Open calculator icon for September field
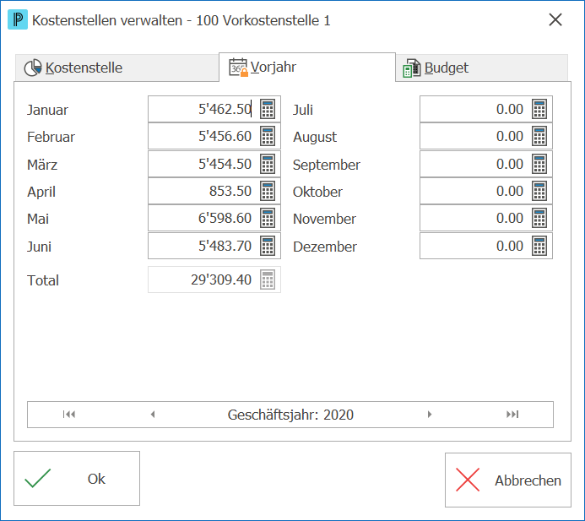This screenshot has width=585, height=521. [x=539, y=164]
